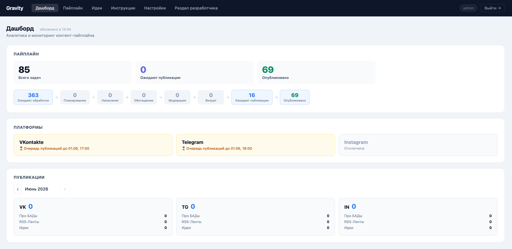Viewport: 512px width, 249px height.
Task: Click the Выйти logout button
Action: (x=492, y=8)
